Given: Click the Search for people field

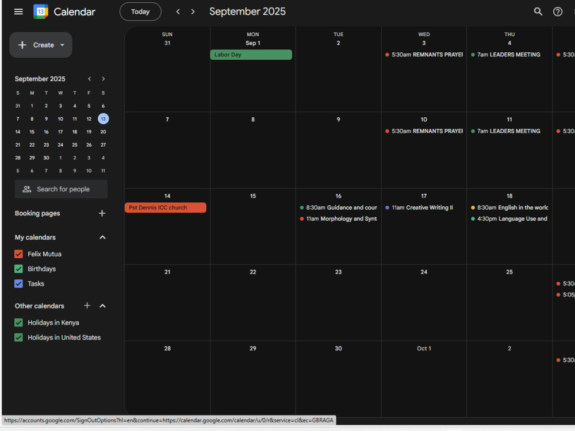Looking at the screenshot, I should coord(62,189).
